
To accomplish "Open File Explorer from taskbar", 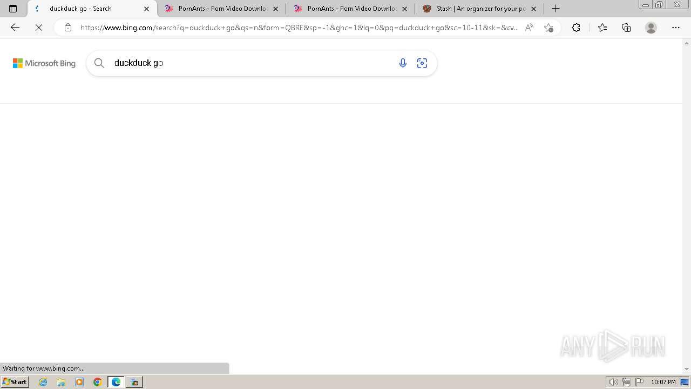I will pos(61,382).
